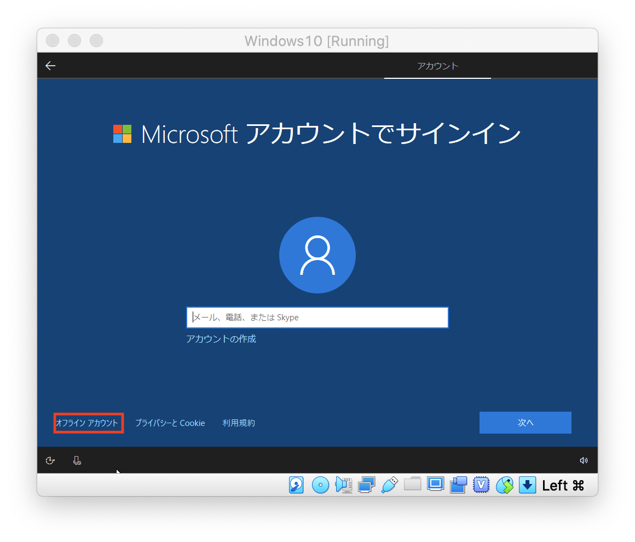Viewport: 635px width, 542px height.
Task: Click the メール、電話、または Skype input field
Action: click(x=317, y=317)
